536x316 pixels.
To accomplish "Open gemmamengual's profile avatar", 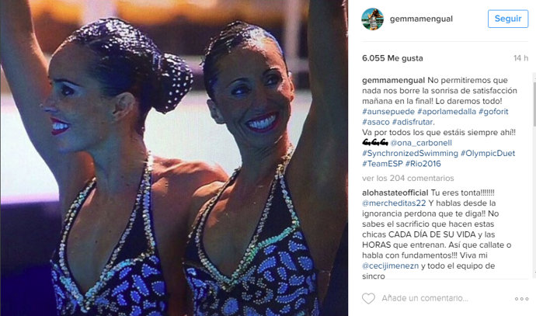I will tap(372, 19).
